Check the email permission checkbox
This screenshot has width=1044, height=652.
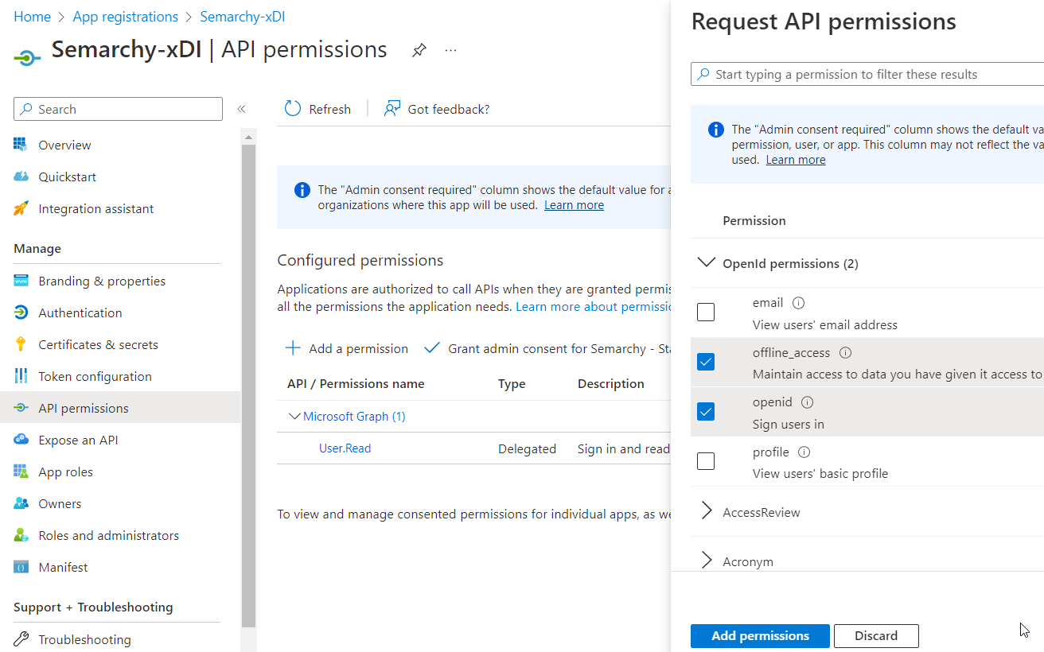[x=706, y=312]
